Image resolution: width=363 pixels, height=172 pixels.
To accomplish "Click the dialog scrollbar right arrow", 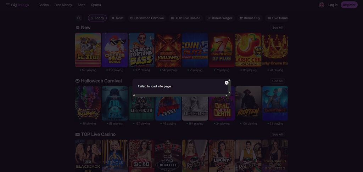I will coord(227,95).
